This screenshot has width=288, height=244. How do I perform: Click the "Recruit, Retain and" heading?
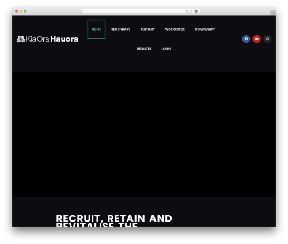point(114,219)
